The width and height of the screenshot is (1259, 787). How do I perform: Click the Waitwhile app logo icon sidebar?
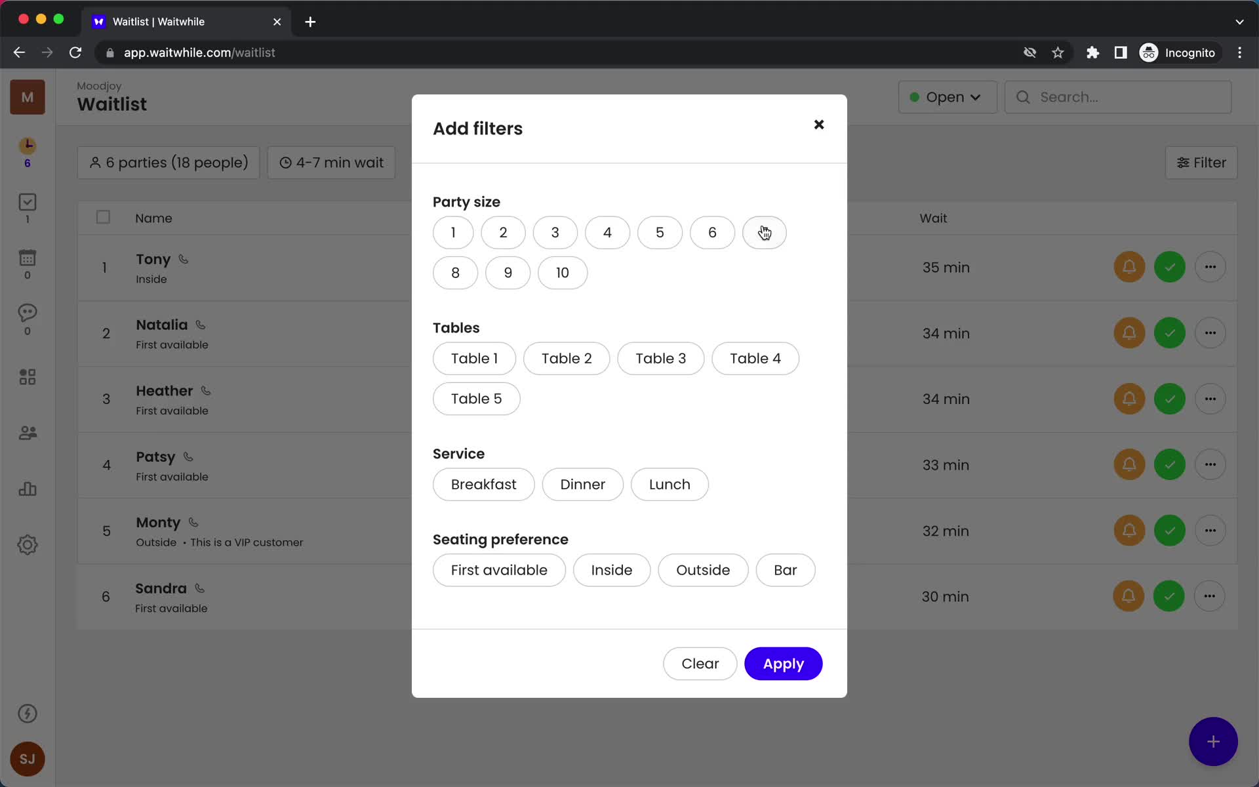point(27,97)
